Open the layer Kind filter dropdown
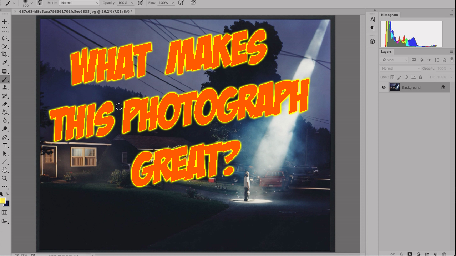 point(394,60)
